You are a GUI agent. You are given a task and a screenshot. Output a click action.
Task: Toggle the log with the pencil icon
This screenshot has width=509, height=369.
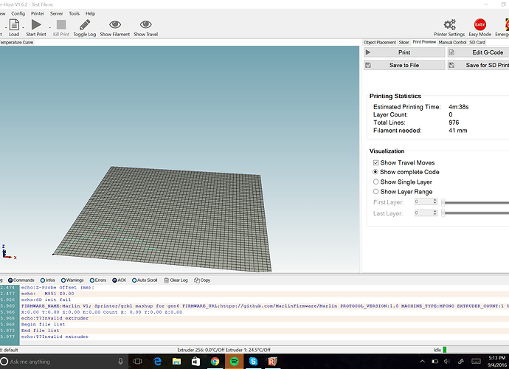click(85, 24)
